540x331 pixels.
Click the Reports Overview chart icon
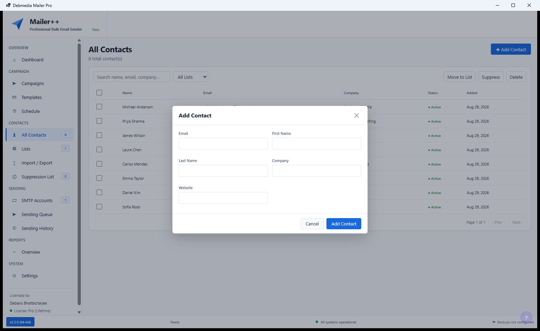14,252
